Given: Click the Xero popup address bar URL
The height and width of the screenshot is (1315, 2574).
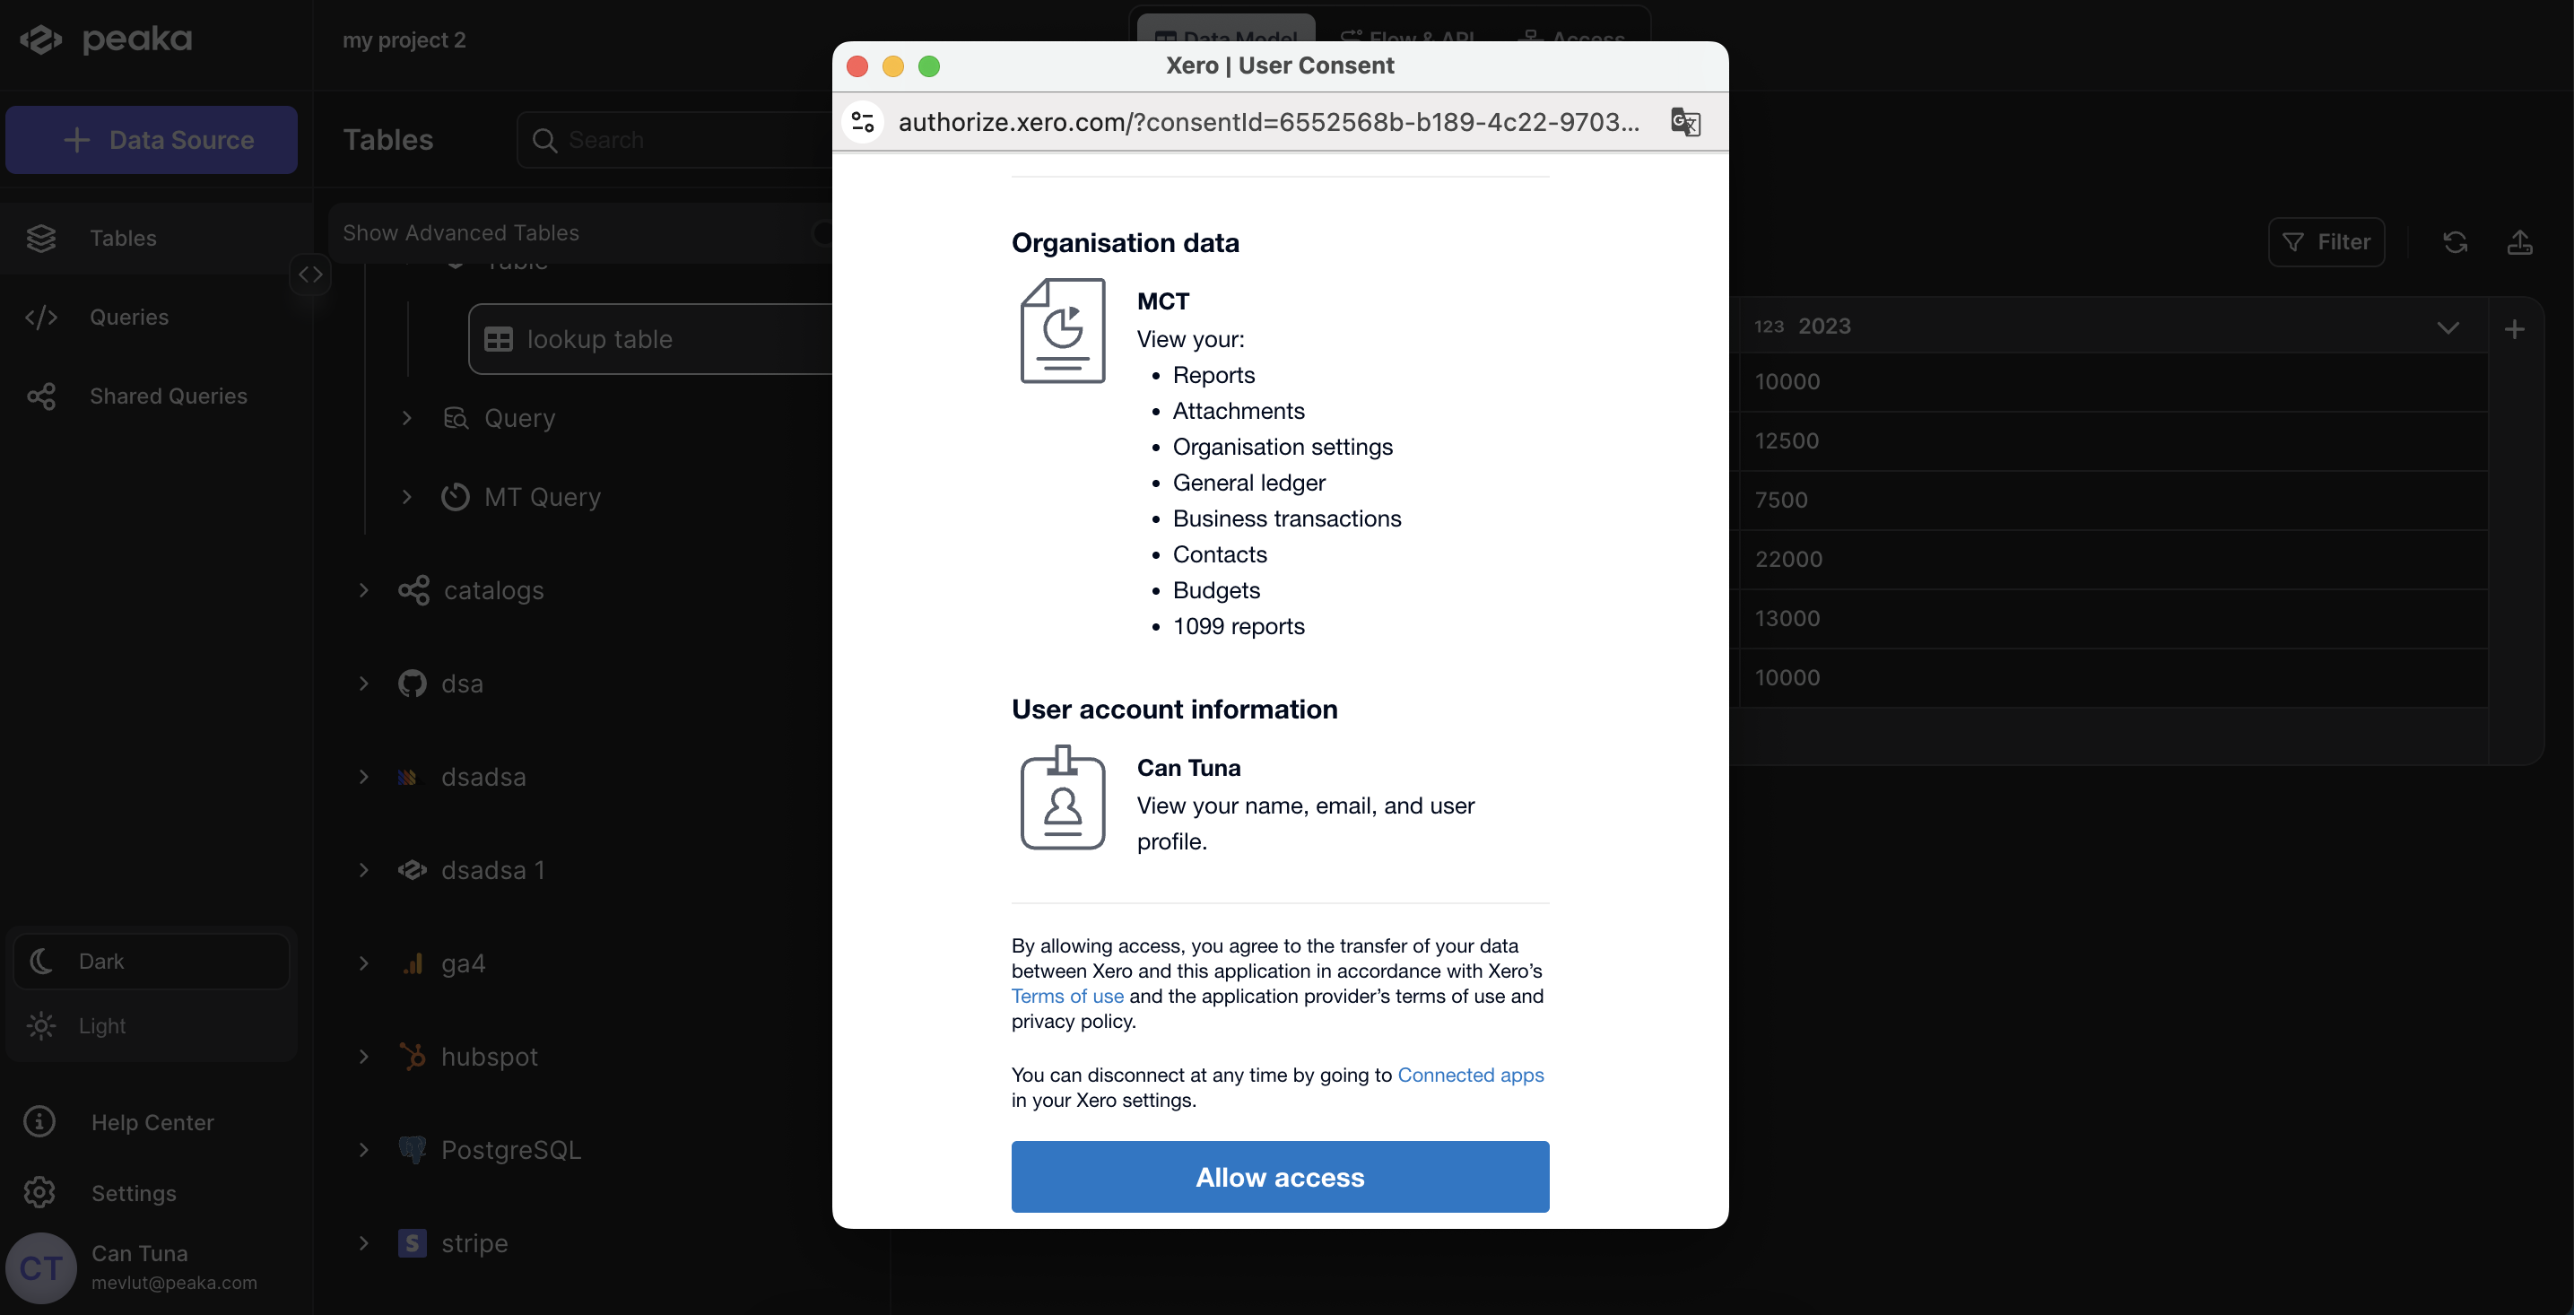Looking at the screenshot, I should coord(1268,122).
